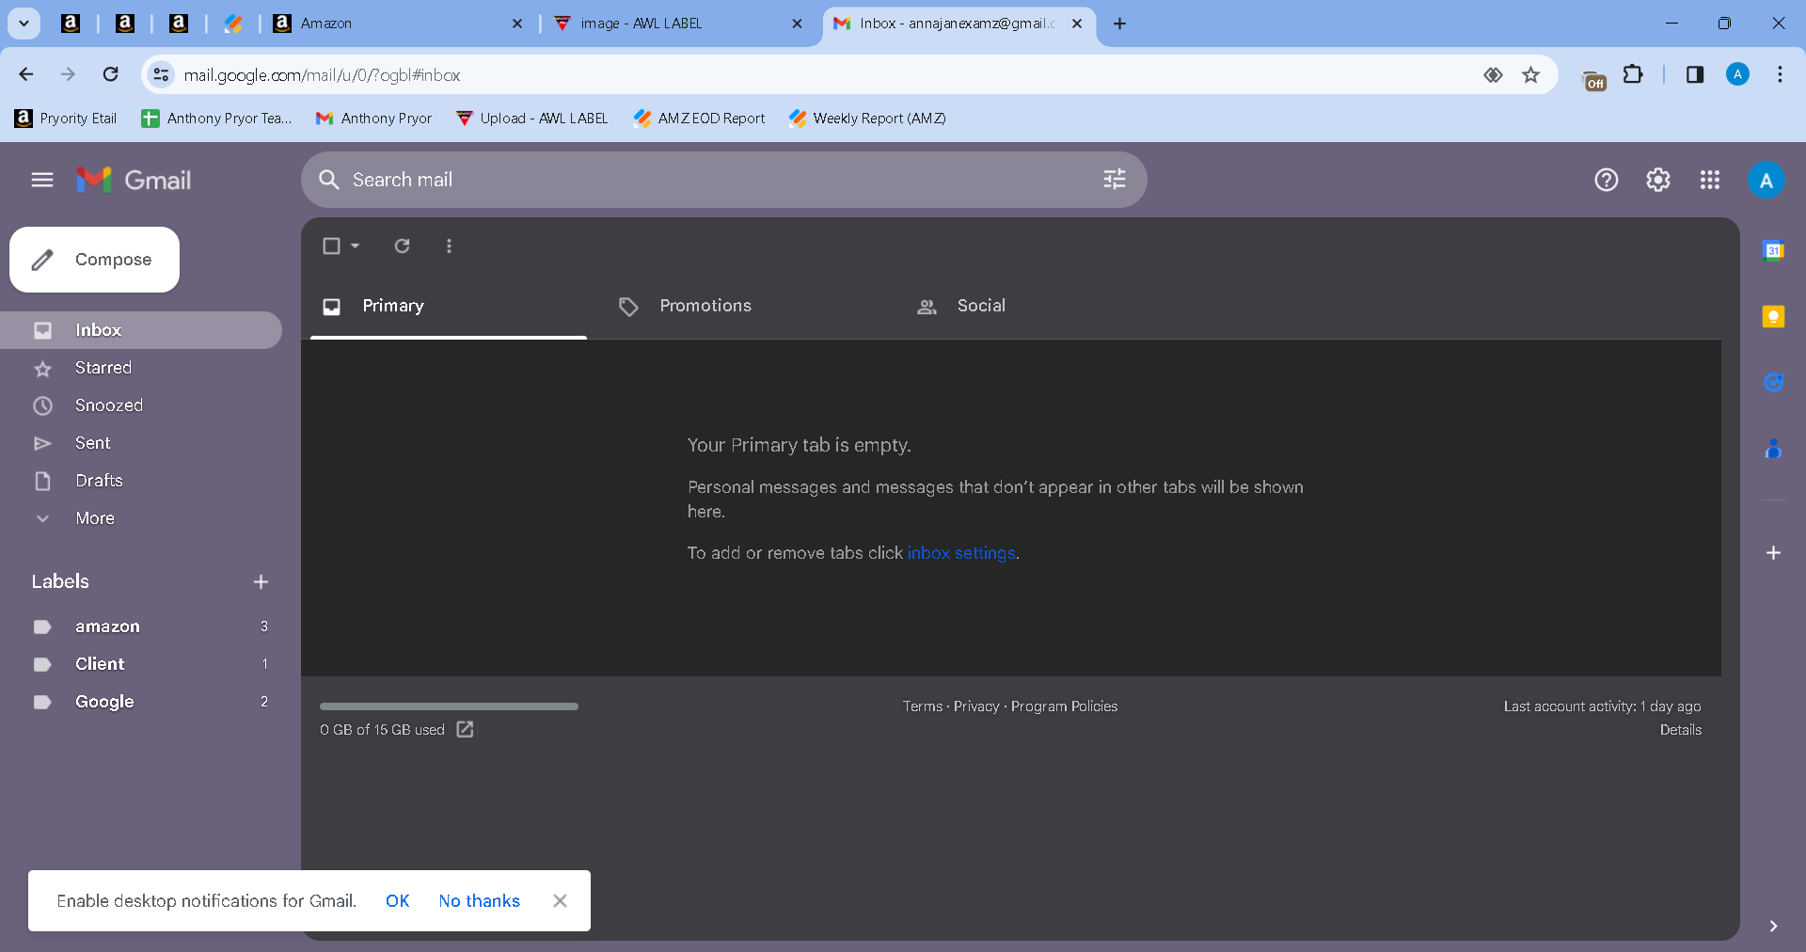Image resolution: width=1806 pixels, height=952 pixels.
Task: Accept desktop notifications with OK
Action: 397,901
